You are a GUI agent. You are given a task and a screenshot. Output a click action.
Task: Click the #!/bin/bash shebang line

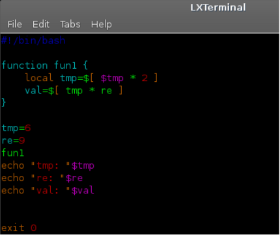[x=33, y=40]
